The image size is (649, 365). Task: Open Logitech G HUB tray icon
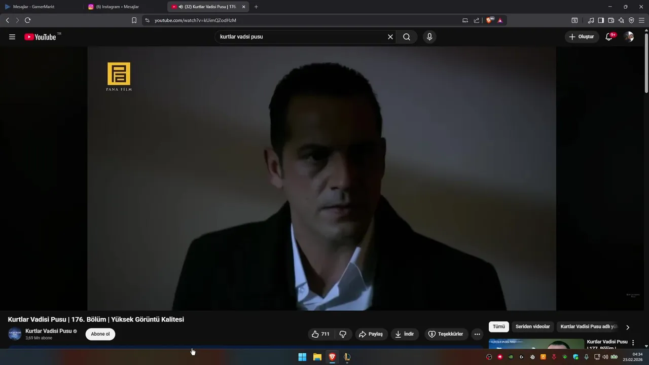[x=521, y=357]
